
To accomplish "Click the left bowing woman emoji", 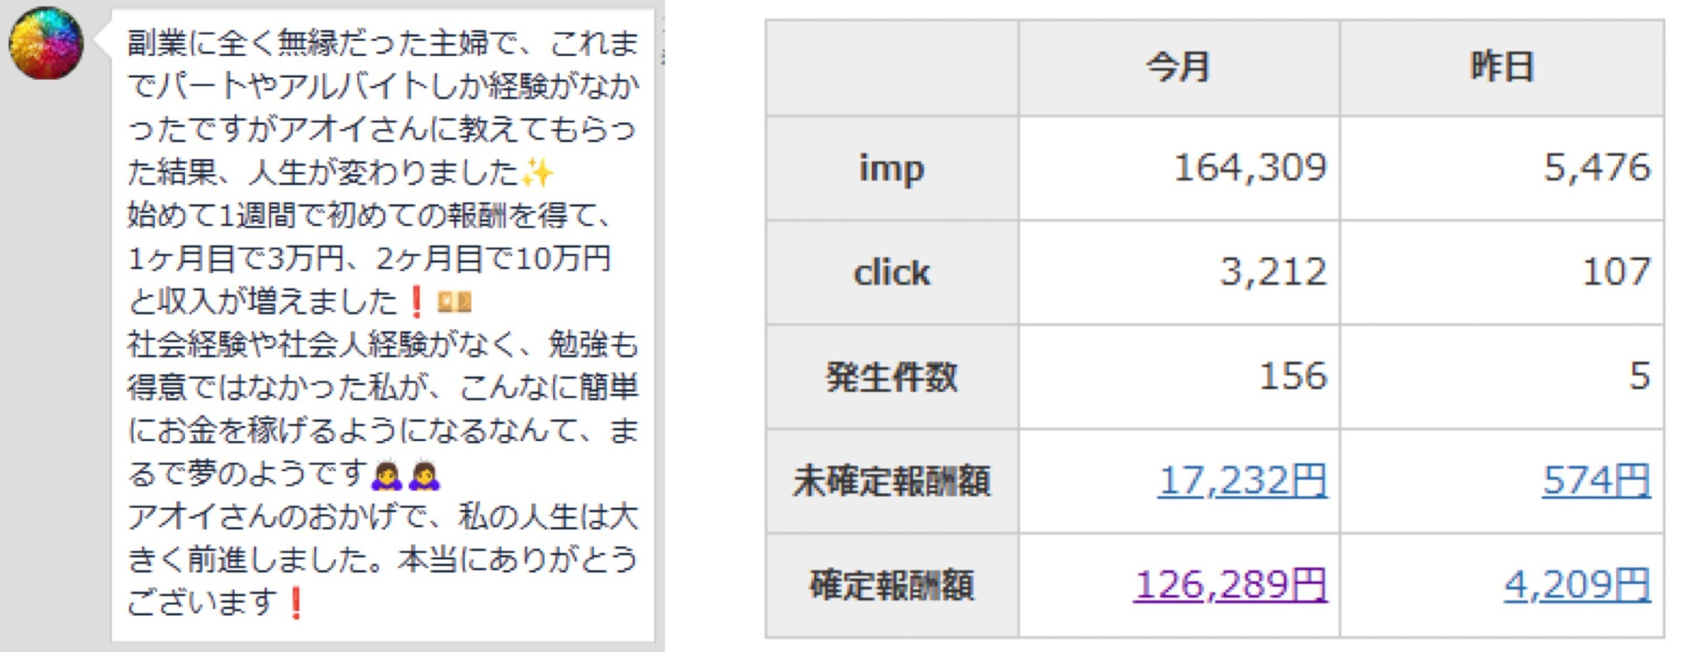I will click(387, 475).
